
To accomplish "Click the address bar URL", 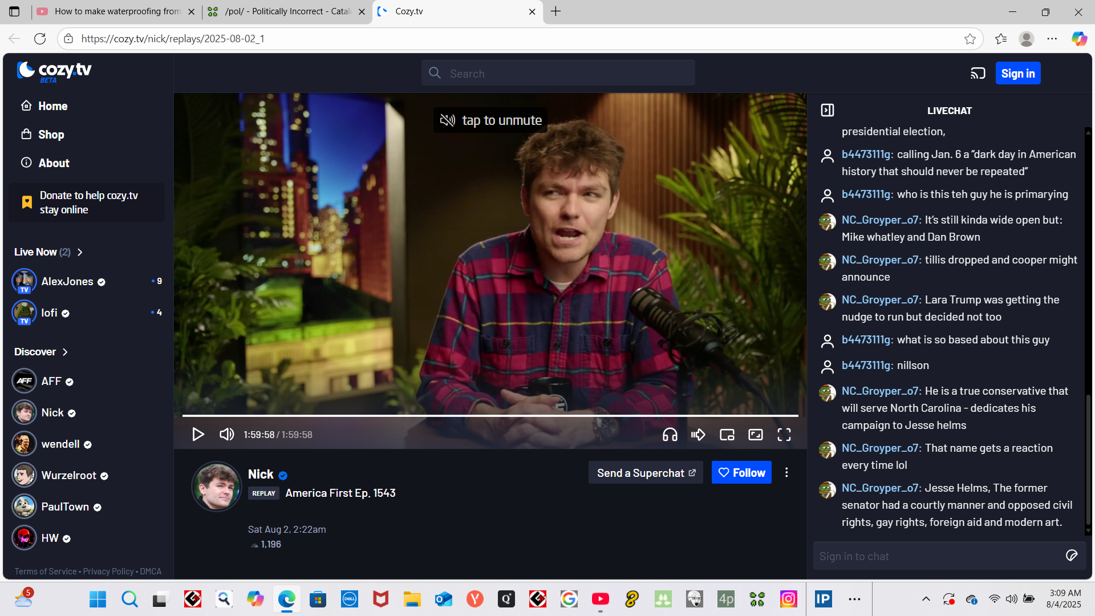I will pyautogui.click(x=173, y=39).
